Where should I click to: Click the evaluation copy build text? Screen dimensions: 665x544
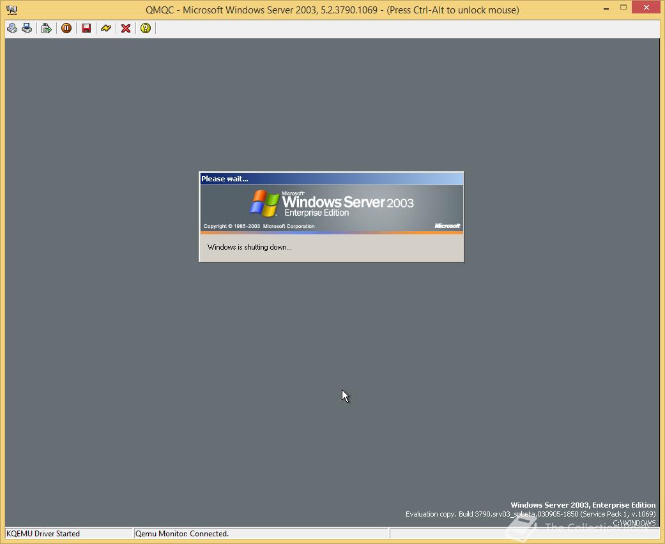[x=531, y=515]
